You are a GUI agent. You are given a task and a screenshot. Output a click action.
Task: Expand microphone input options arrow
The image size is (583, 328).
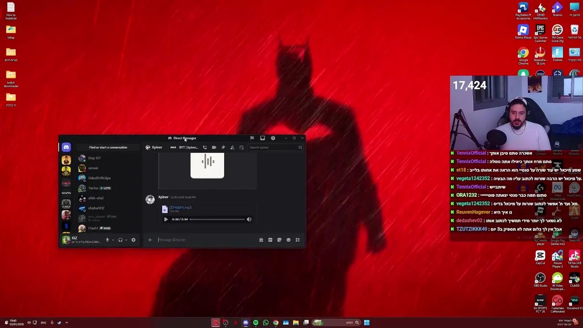click(113, 240)
